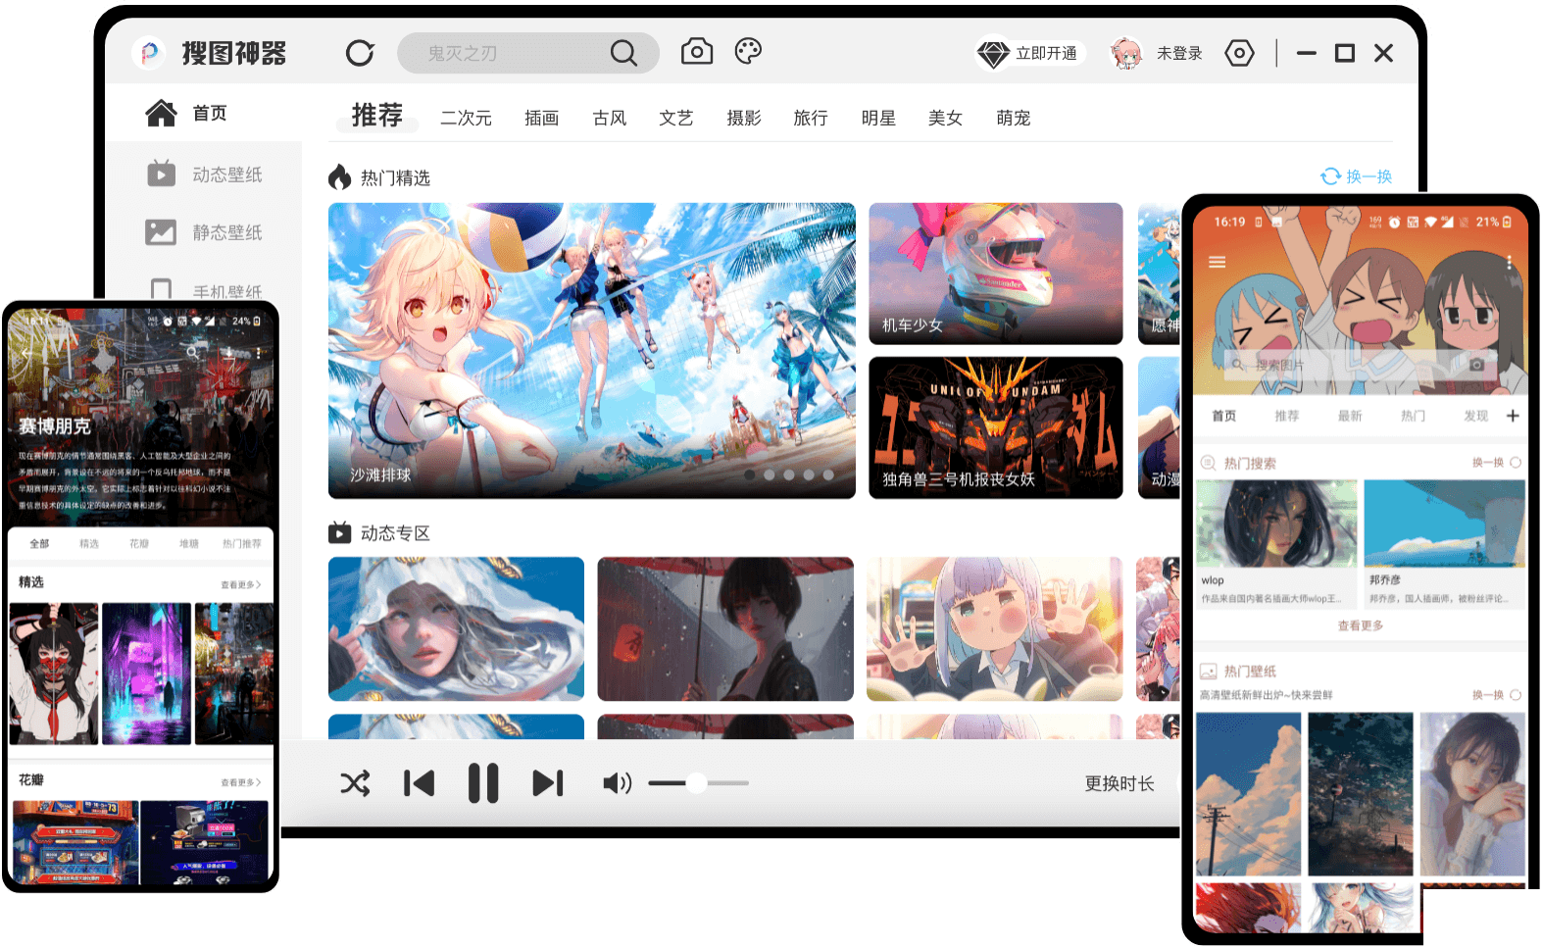This screenshot has height=948, width=1542.
Task: Select the 发现 tab on the right phone
Action: coord(1475,416)
